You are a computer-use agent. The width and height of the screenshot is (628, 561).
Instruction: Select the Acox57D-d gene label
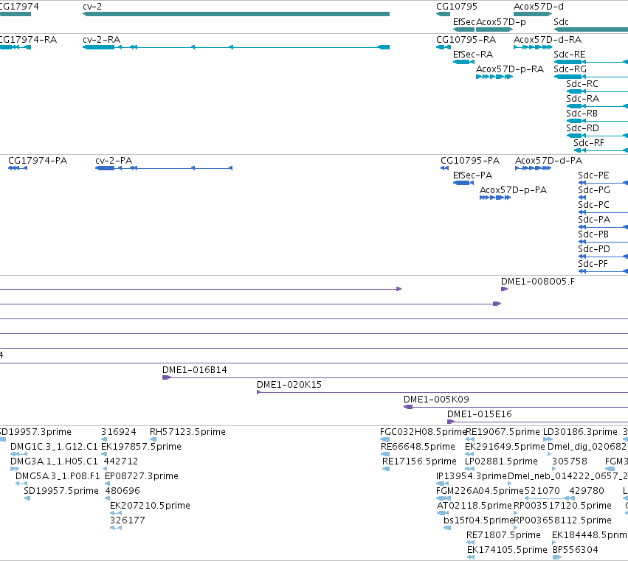539,7
